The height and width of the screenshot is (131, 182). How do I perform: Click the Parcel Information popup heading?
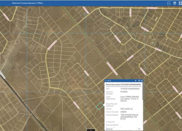[123, 85]
